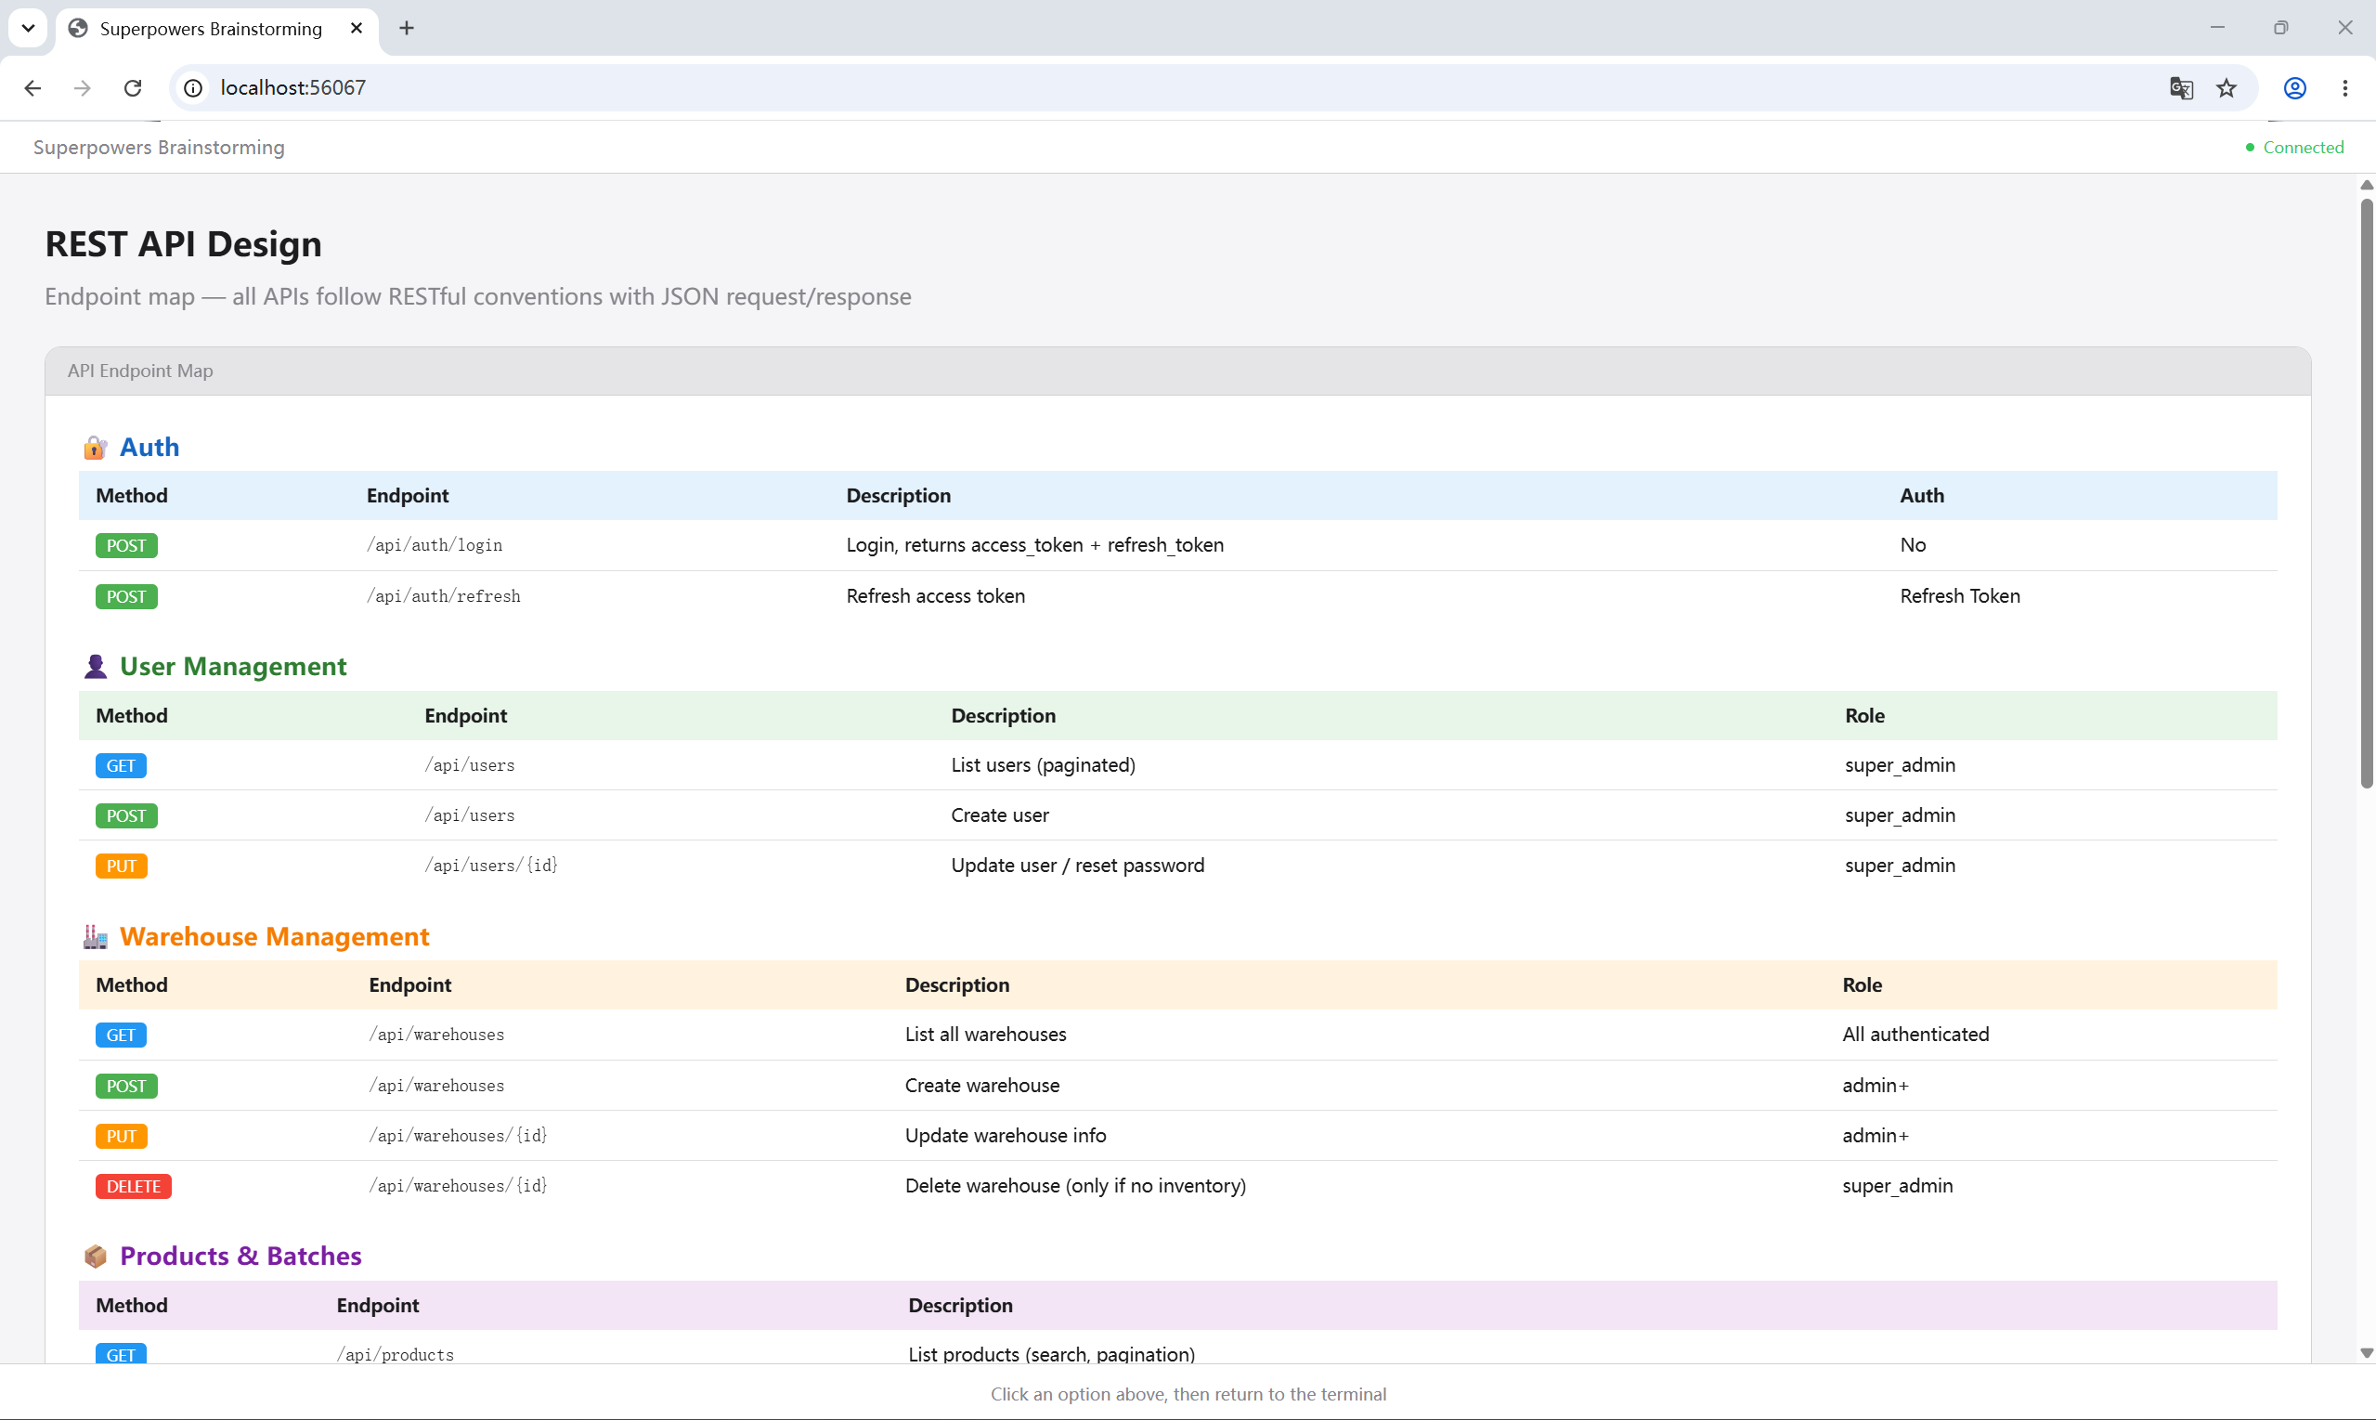The height and width of the screenshot is (1420, 2376).
Task: Click the DELETE method badge for warehouses
Action: tap(133, 1187)
